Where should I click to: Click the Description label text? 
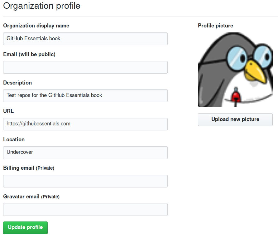coord(17,83)
